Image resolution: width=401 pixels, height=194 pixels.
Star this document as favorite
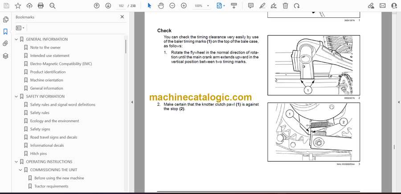pyautogui.click(x=18, y=6)
